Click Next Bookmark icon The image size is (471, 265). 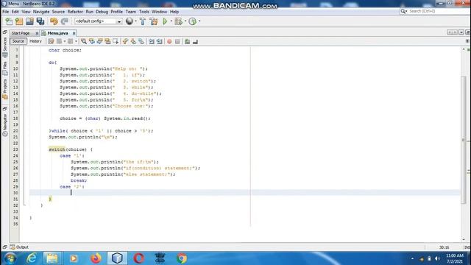[133, 41]
